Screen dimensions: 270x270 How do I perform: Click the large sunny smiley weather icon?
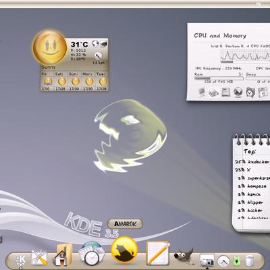[50, 47]
